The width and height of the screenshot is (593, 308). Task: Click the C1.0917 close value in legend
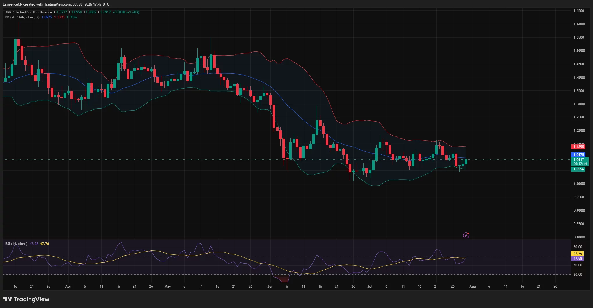[104, 12]
